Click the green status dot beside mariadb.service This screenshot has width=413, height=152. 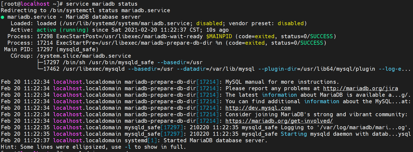click(x=2, y=17)
